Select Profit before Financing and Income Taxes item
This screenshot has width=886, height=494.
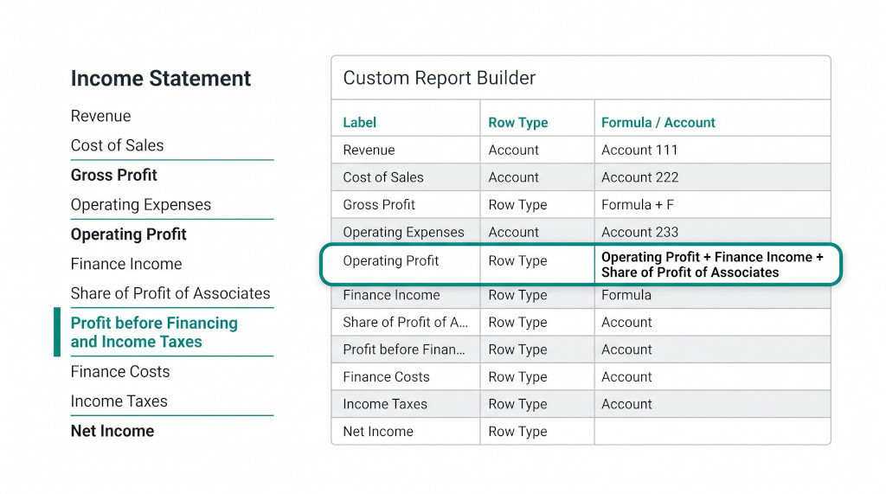click(154, 332)
